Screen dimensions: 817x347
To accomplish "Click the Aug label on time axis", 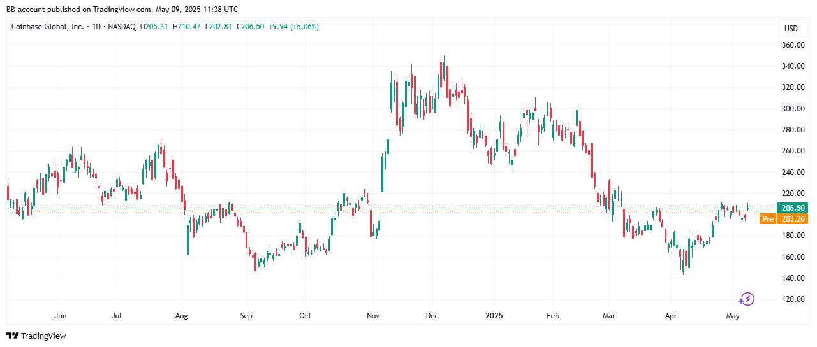I will tap(182, 316).
